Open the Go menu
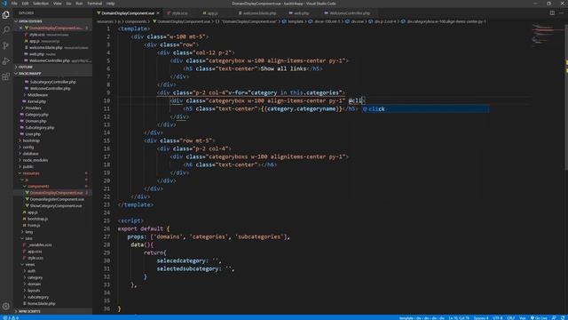This screenshot has height=320, width=568. pos(69,4)
